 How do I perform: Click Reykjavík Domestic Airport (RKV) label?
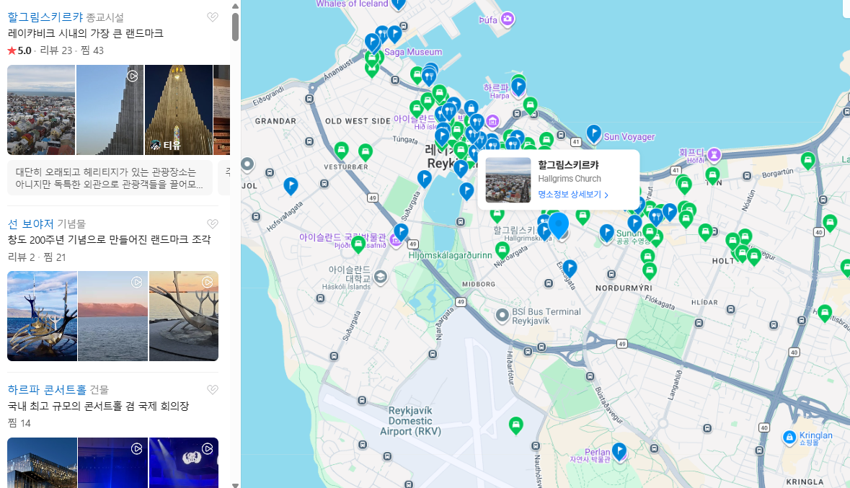410,421
